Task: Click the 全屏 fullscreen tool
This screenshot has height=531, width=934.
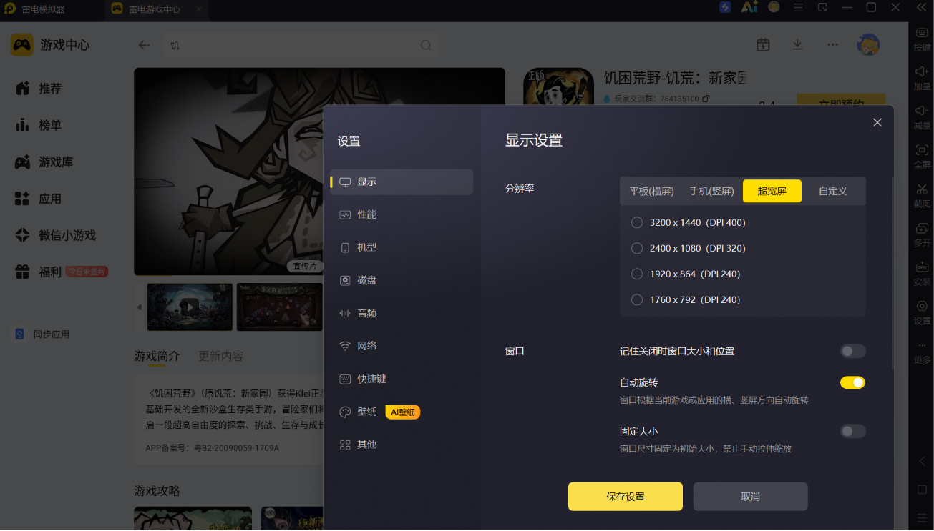Action: pos(922,157)
